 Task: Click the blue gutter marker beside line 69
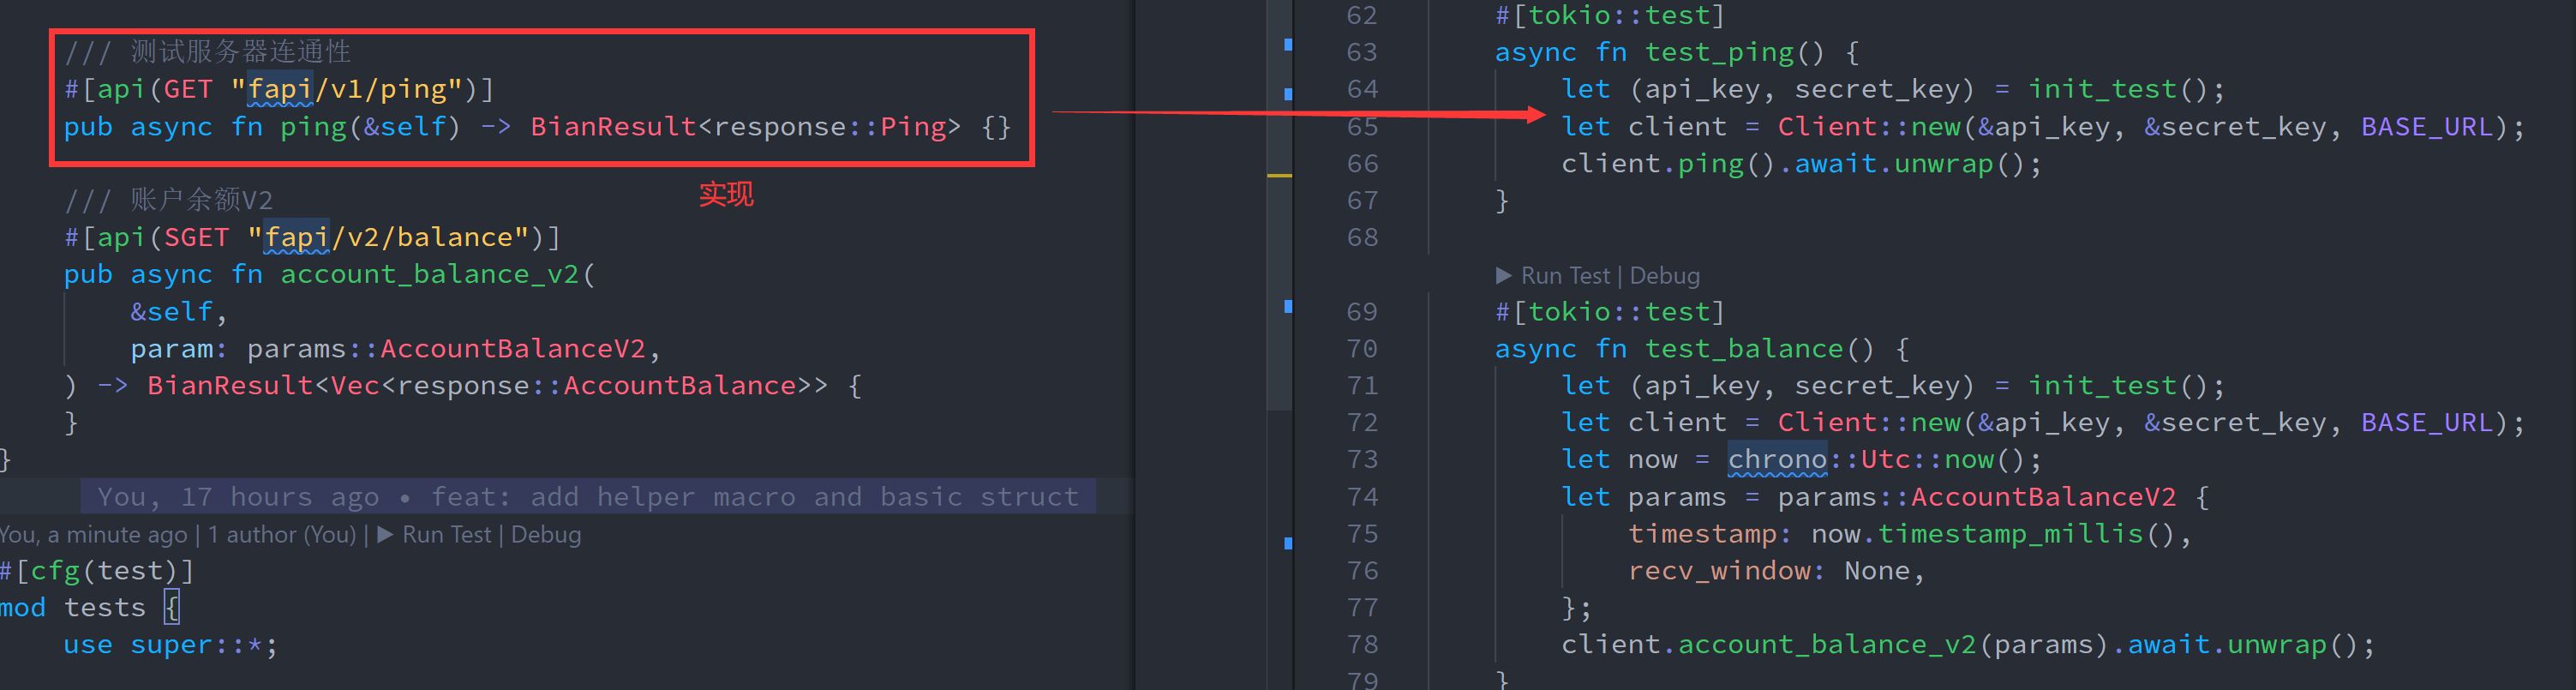tap(1288, 307)
